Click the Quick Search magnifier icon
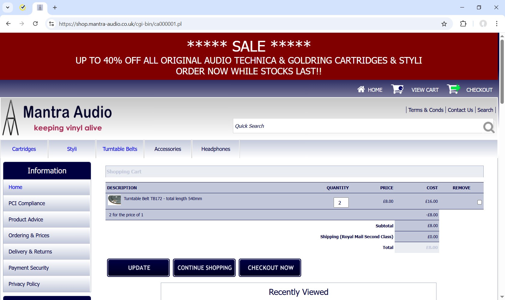This screenshot has width=505, height=300. tap(488, 127)
